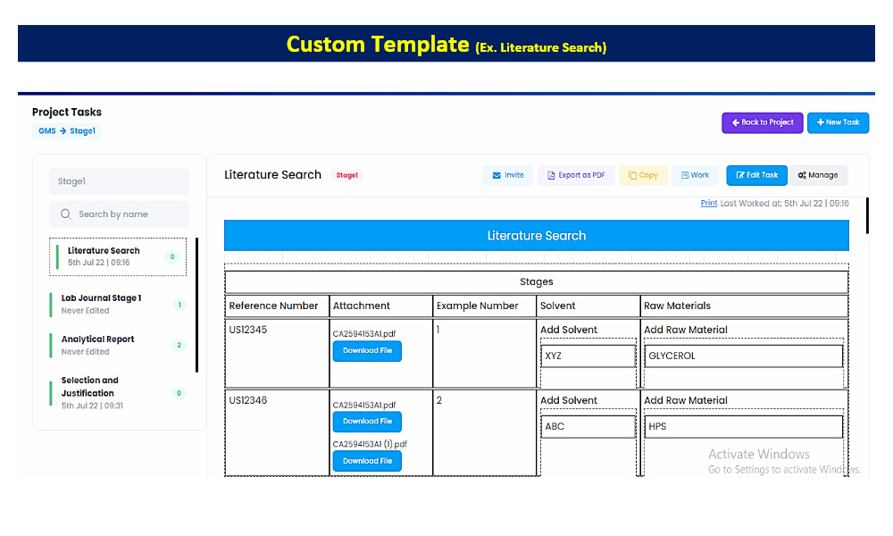
Task: Download file in US12345 row
Action: pos(367,351)
